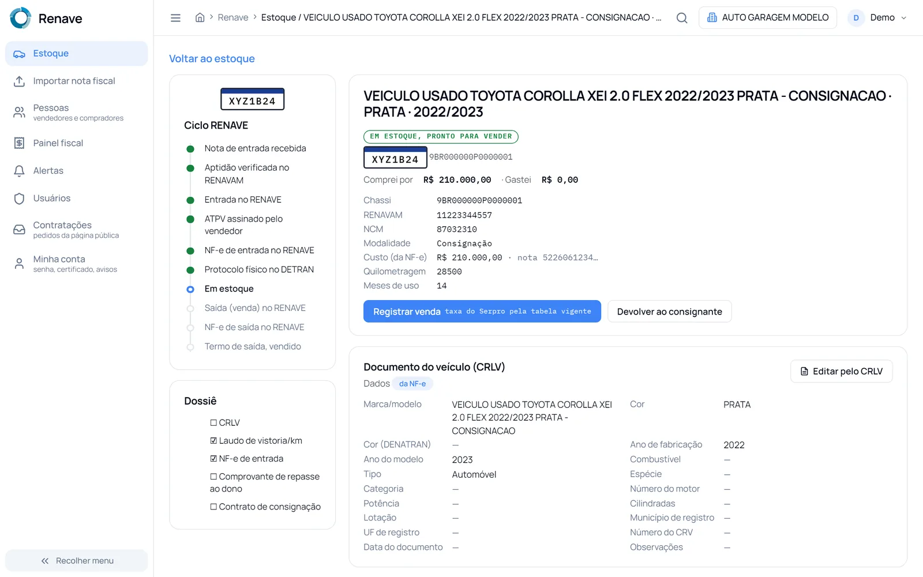
Task: Click the bell icon for Alertas
Action: [19, 171]
